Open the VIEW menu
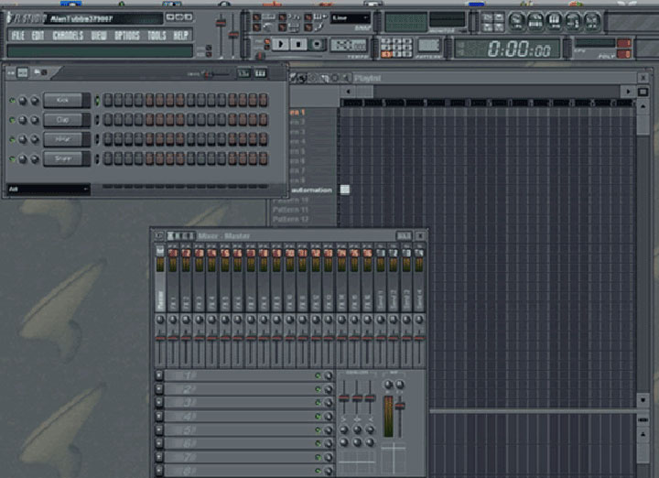 tap(99, 36)
